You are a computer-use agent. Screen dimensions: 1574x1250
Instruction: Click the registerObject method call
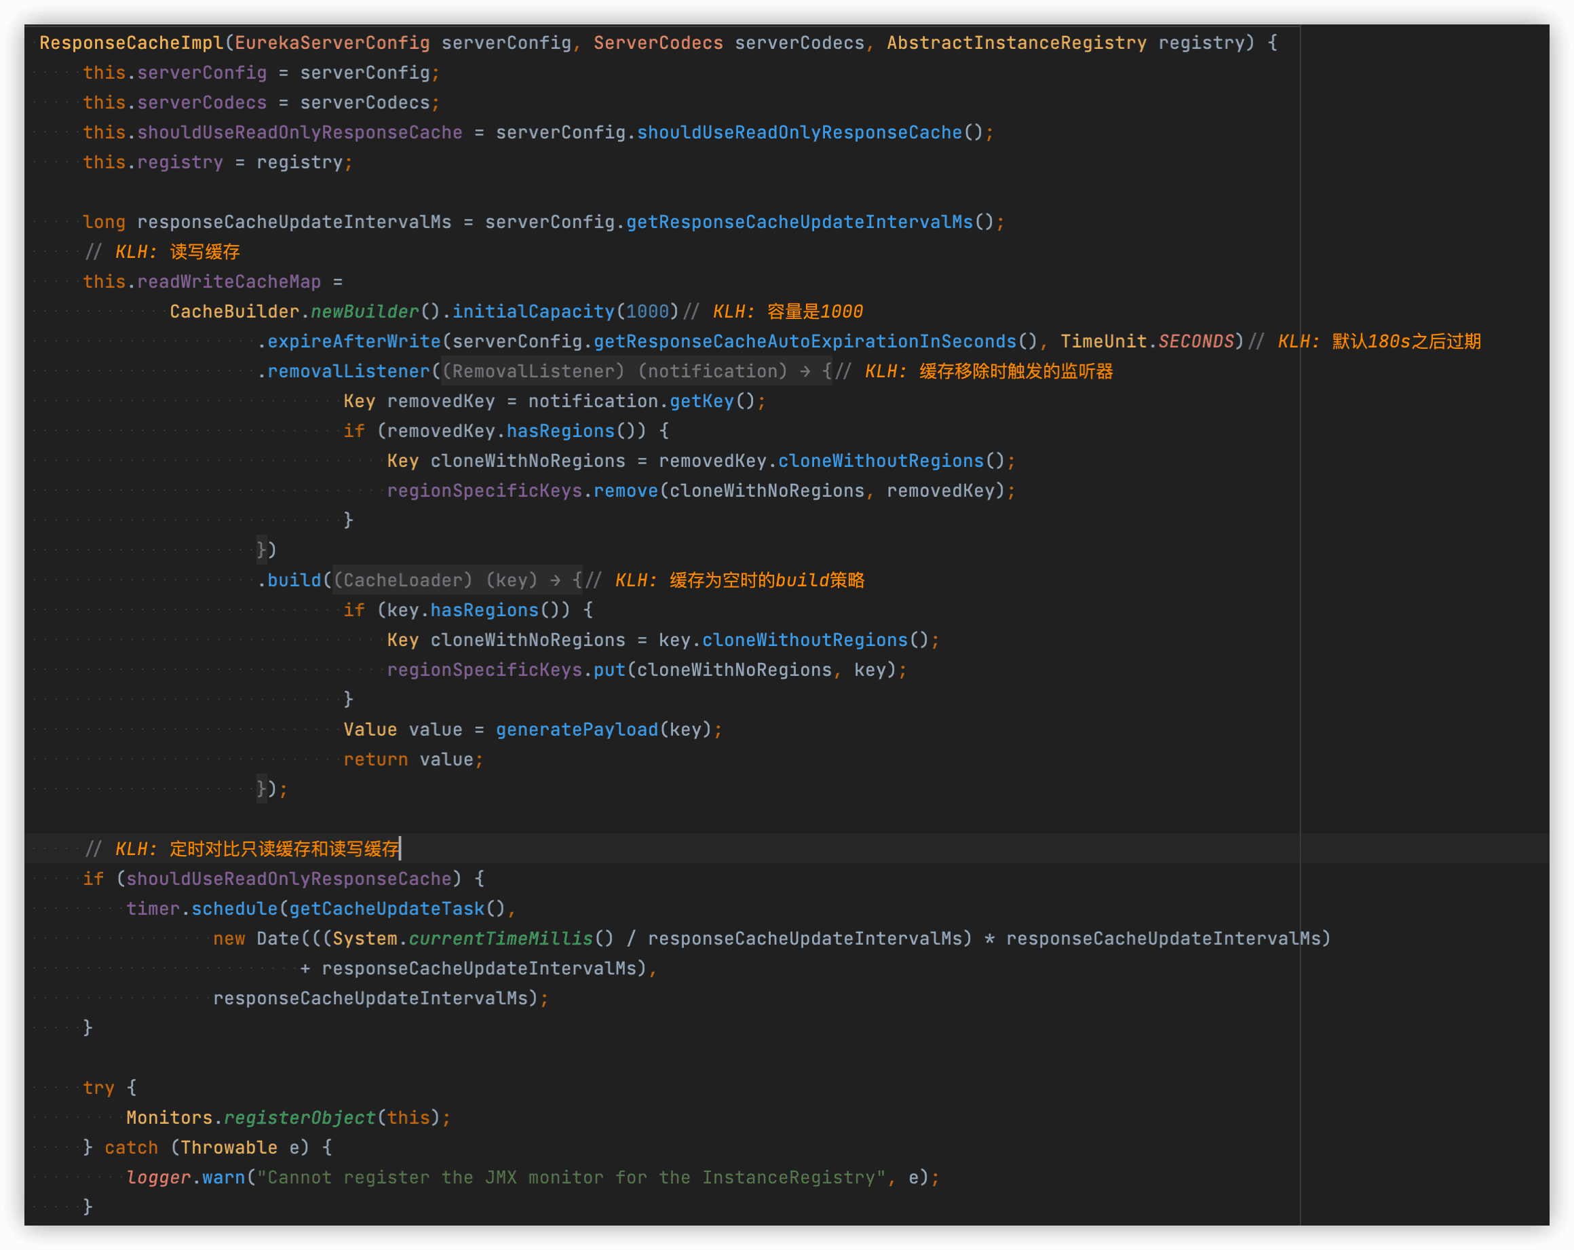coord(299,1118)
